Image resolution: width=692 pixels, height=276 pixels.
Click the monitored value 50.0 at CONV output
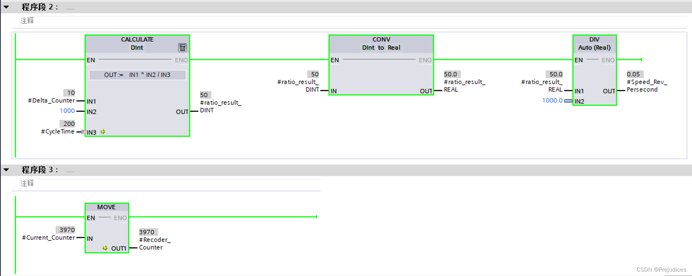point(452,74)
